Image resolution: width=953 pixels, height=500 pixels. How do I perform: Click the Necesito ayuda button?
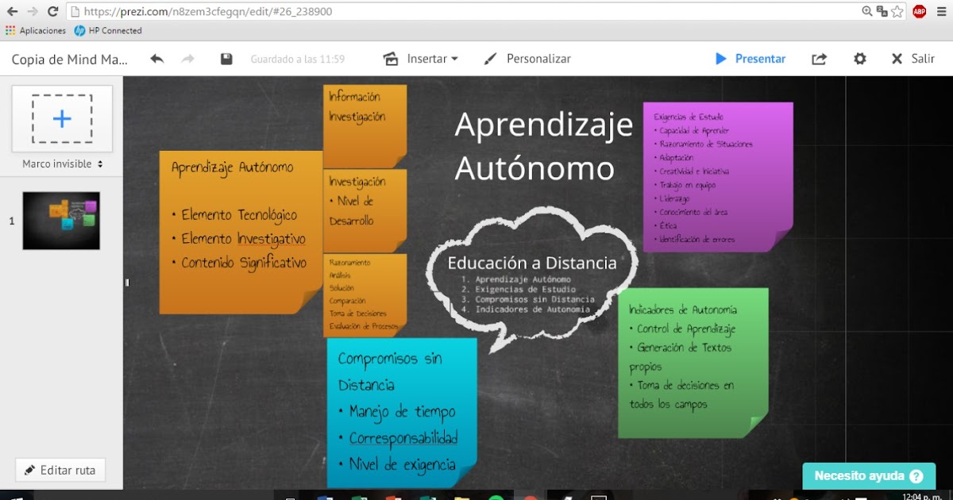pyautogui.click(x=869, y=475)
